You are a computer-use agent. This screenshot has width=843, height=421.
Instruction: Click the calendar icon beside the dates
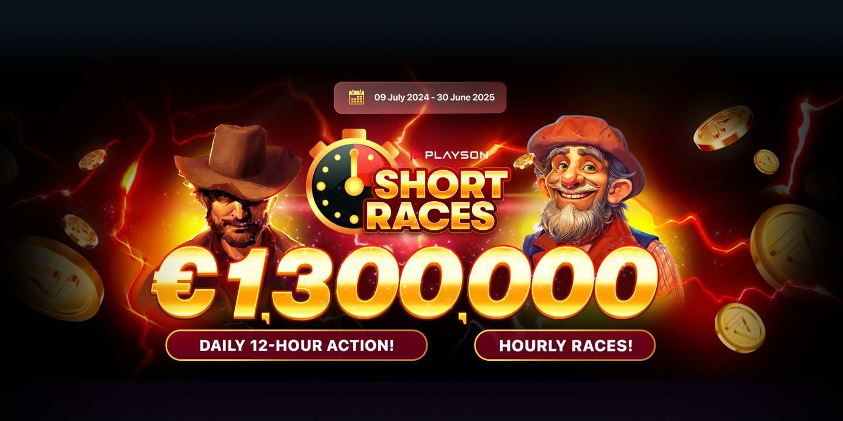357,97
